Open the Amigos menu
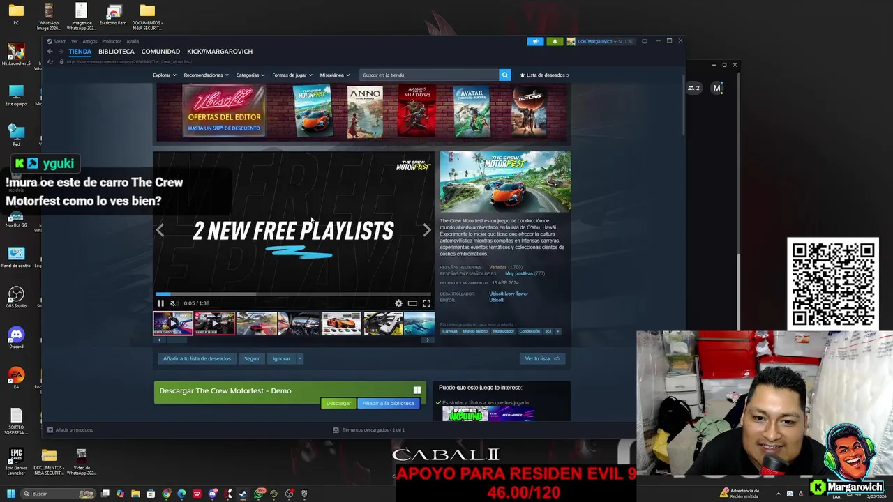This screenshot has width=893, height=502. coord(90,41)
